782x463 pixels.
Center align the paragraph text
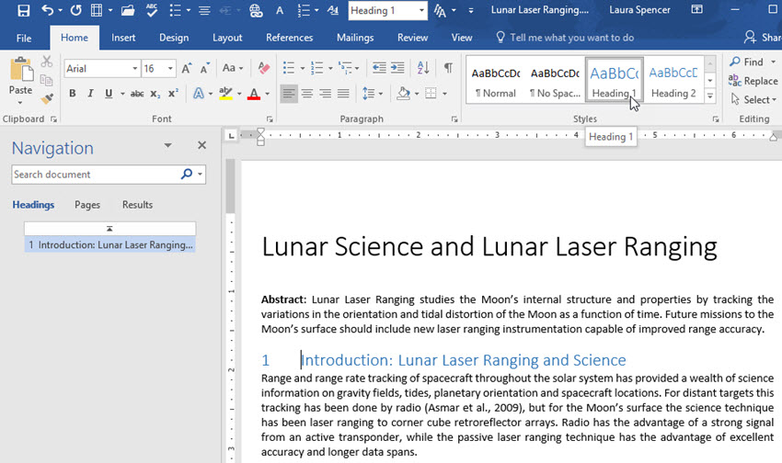pos(307,94)
